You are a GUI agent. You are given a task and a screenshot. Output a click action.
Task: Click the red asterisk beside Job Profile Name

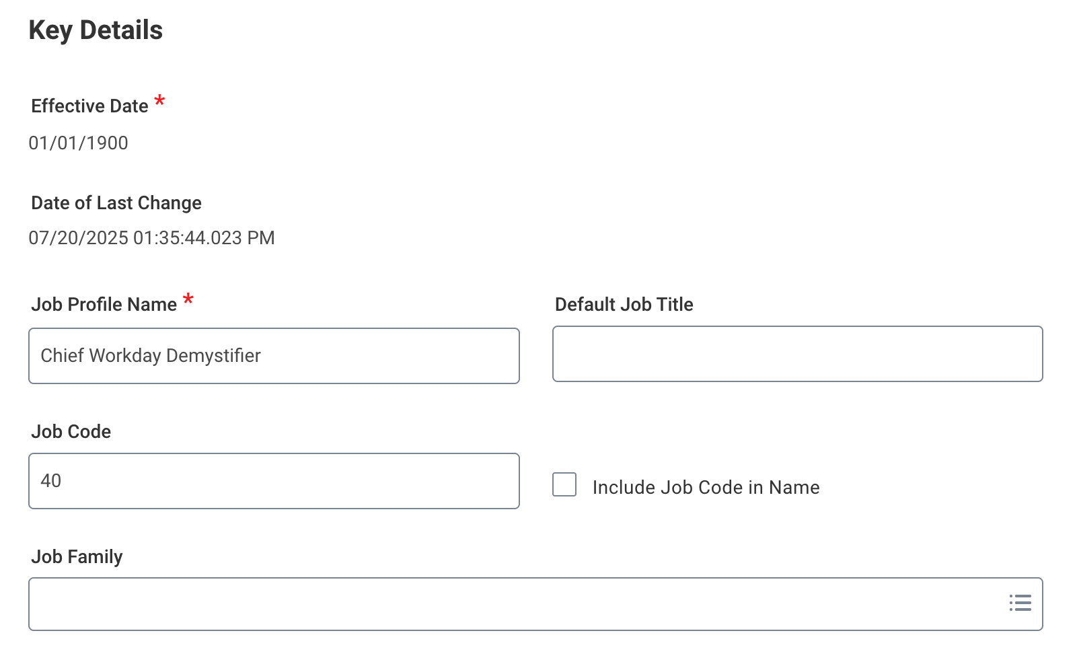(x=188, y=299)
